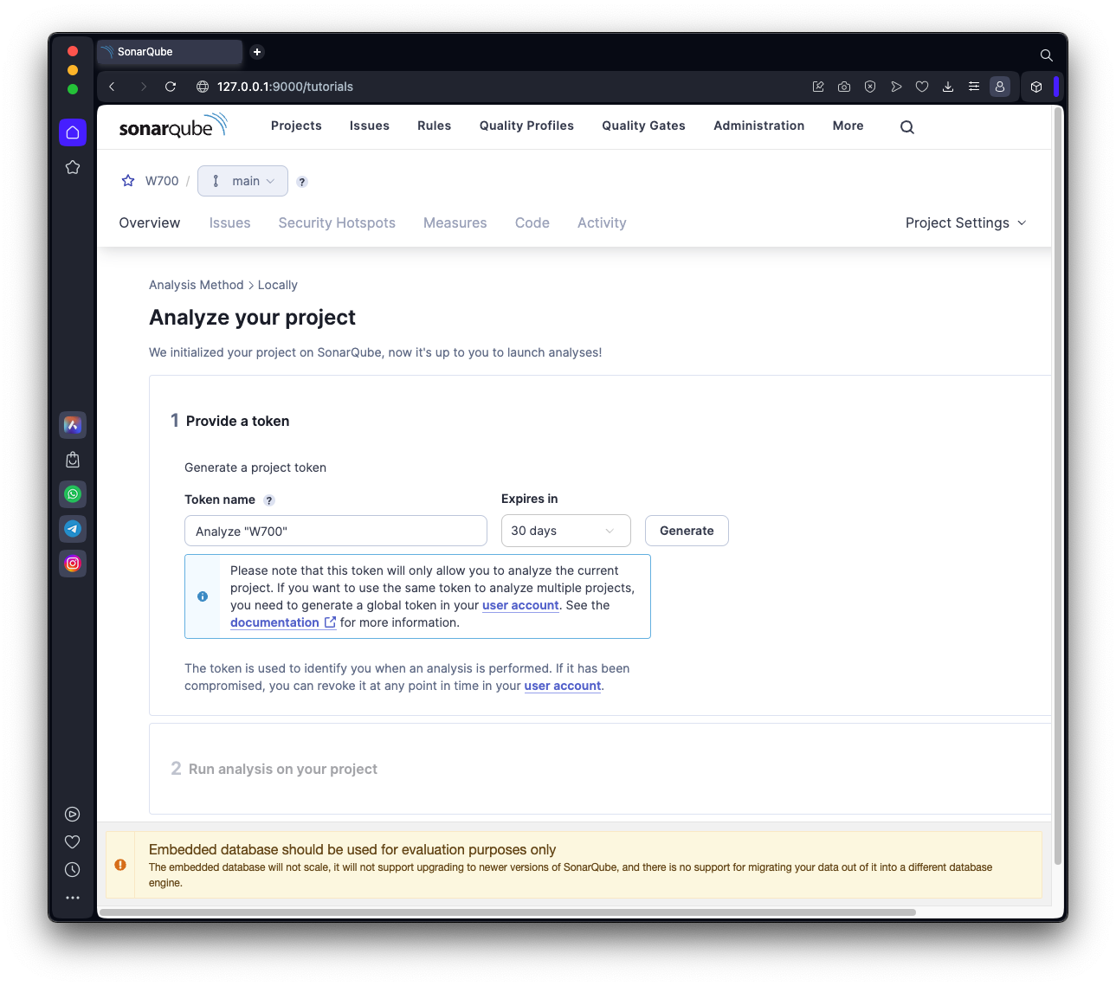Click the Token name help icon
Viewport: 1116px width, 986px height.
(269, 500)
